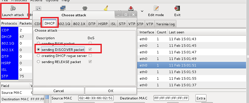Open the main window VTP tab beside Yersinia log
Screen dimensions: 249x103
click(x=150, y=24)
